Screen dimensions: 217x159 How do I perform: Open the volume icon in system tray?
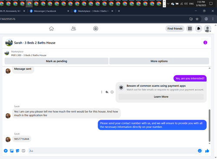pos(186,3)
